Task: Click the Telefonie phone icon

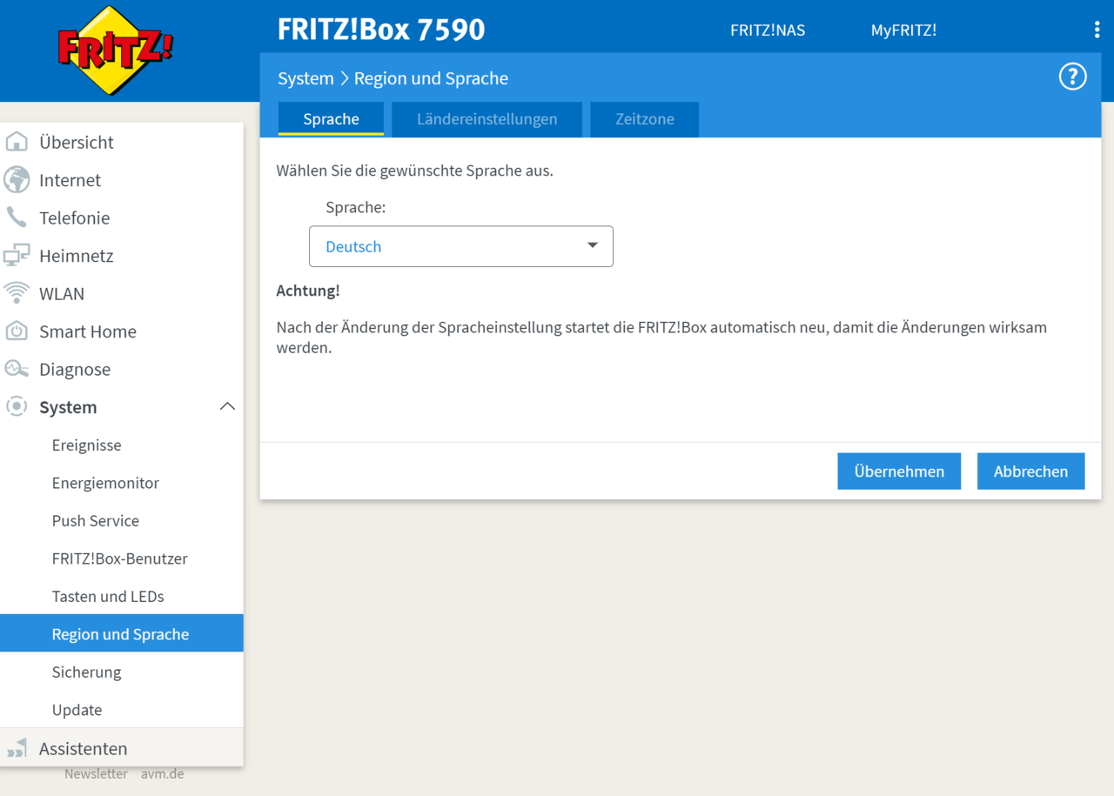Action: point(17,217)
